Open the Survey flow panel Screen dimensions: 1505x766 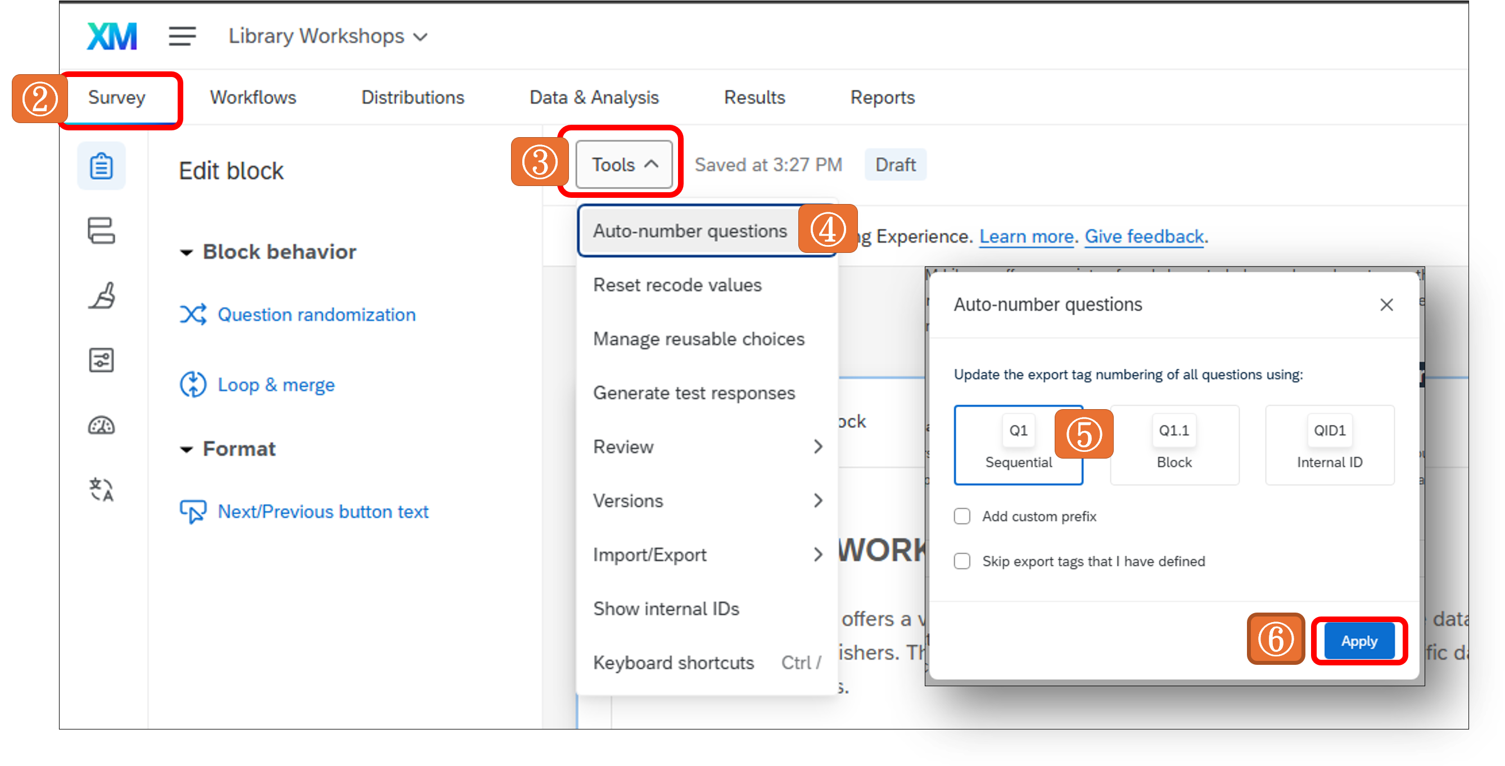tap(101, 232)
